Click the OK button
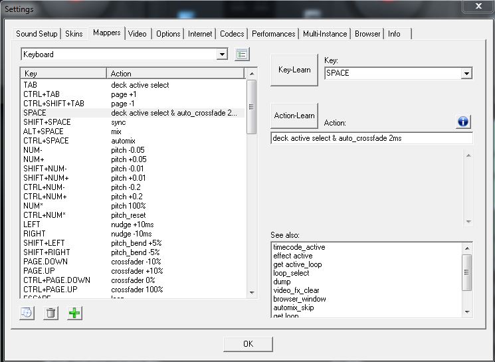Viewport: 495px width, 362px height. pos(248,344)
